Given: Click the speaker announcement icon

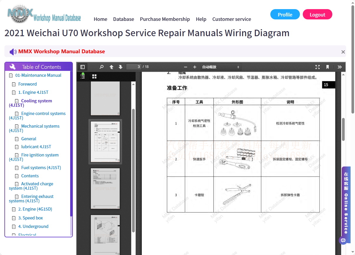Looking at the screenshot, I should click(x=13, y=52).
